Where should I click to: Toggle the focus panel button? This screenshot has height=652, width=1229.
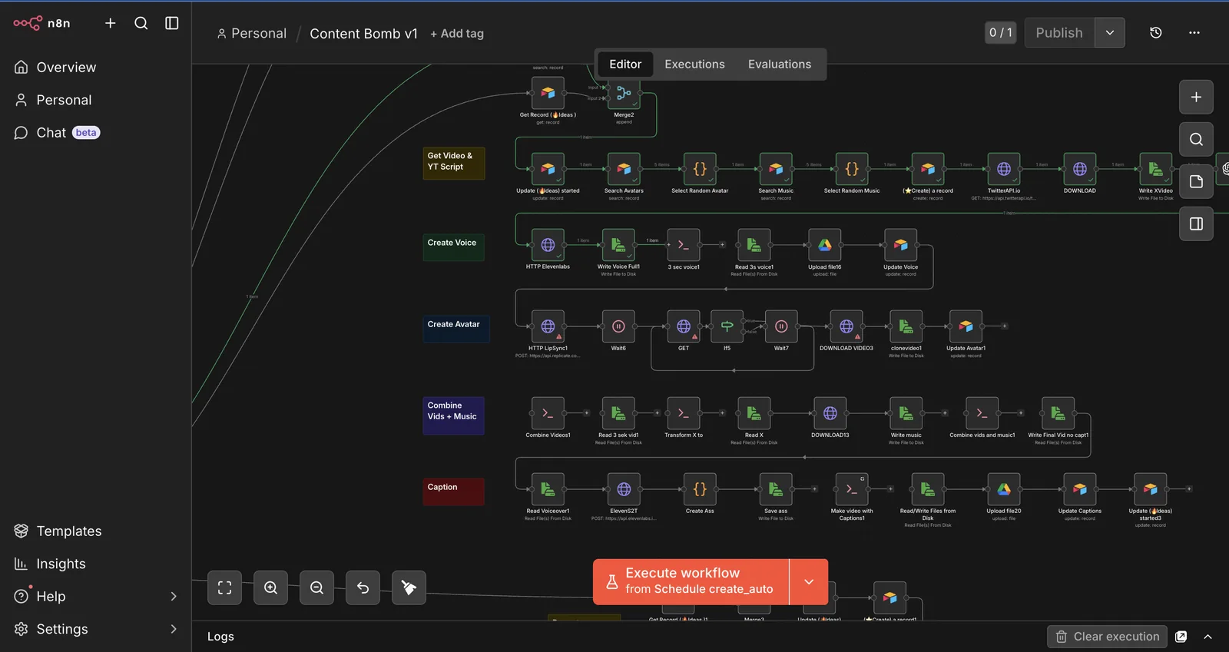(1196, 223)
